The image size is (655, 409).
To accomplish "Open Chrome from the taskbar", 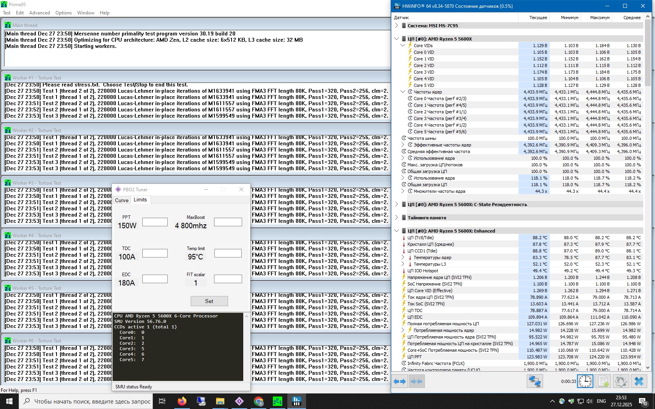I will 258,401.
